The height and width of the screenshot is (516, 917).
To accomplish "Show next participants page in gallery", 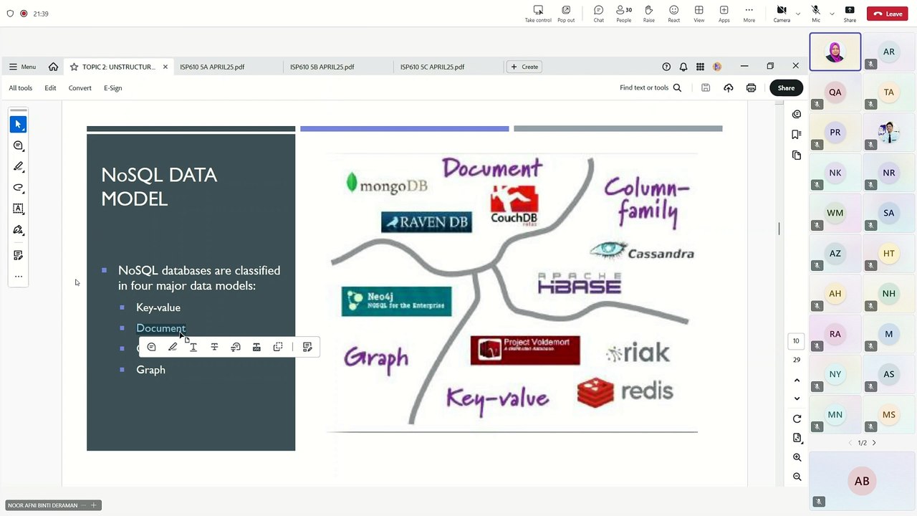I will click(874, 443).
